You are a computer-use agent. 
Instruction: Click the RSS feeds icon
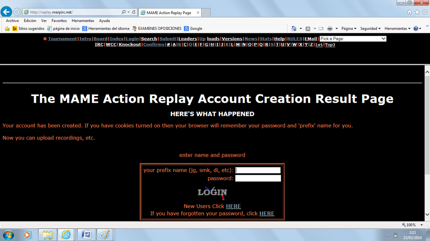click(308, 29)
